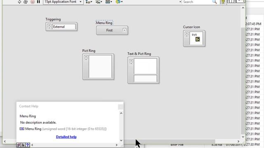The height and width of the screenshot is (148, 264).
Task: Click the magnifying glass search icon
Action: tap(214, 2)
